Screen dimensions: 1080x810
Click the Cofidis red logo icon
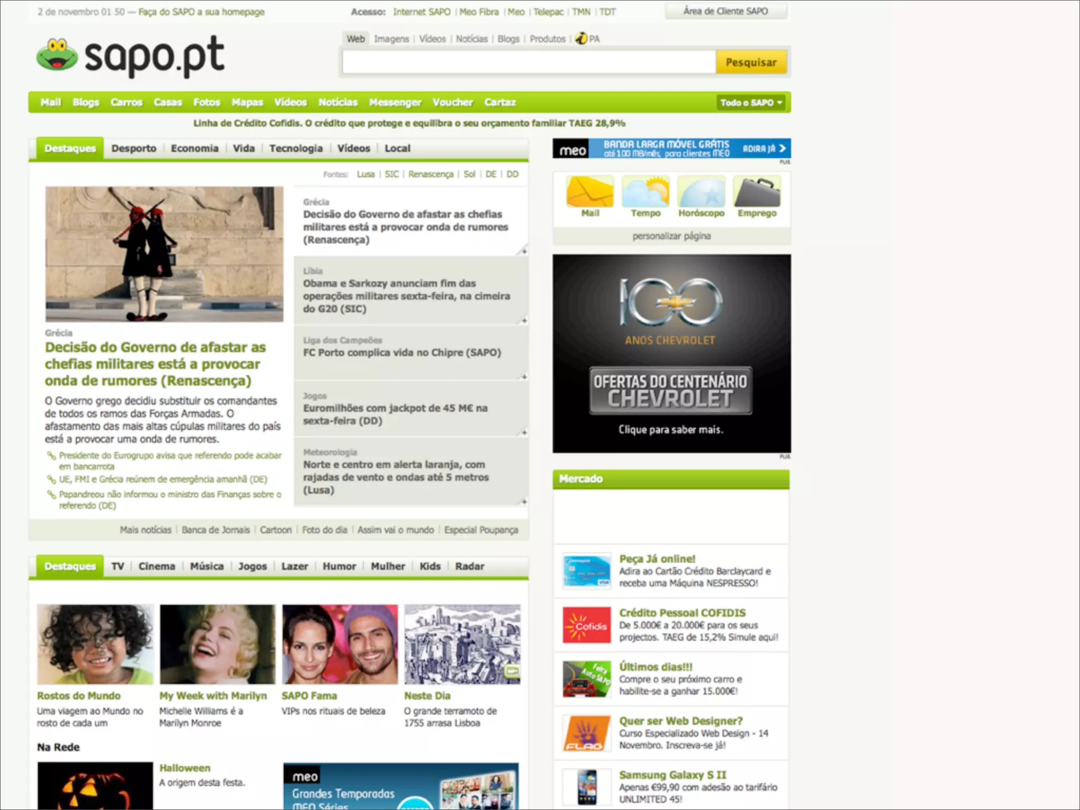click(586, 625)
